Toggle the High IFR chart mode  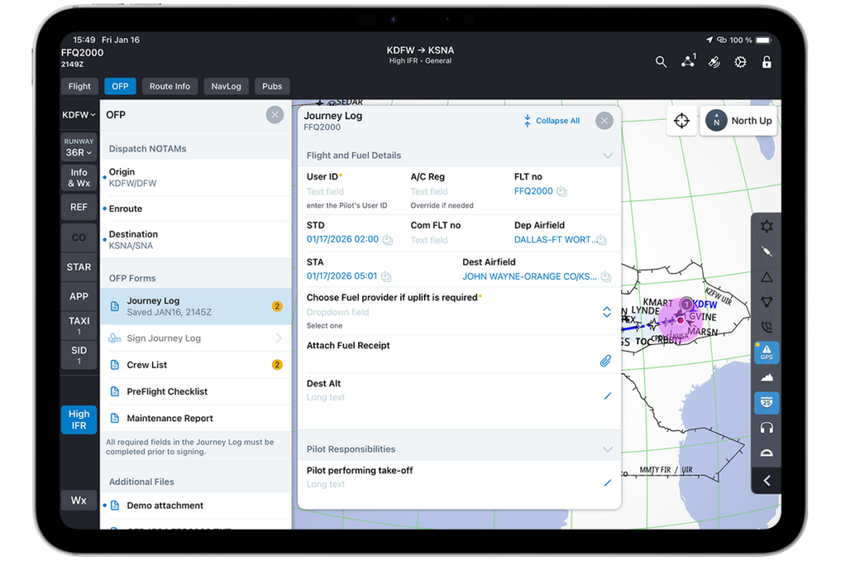pyautogui.click(x=79, y=420)
